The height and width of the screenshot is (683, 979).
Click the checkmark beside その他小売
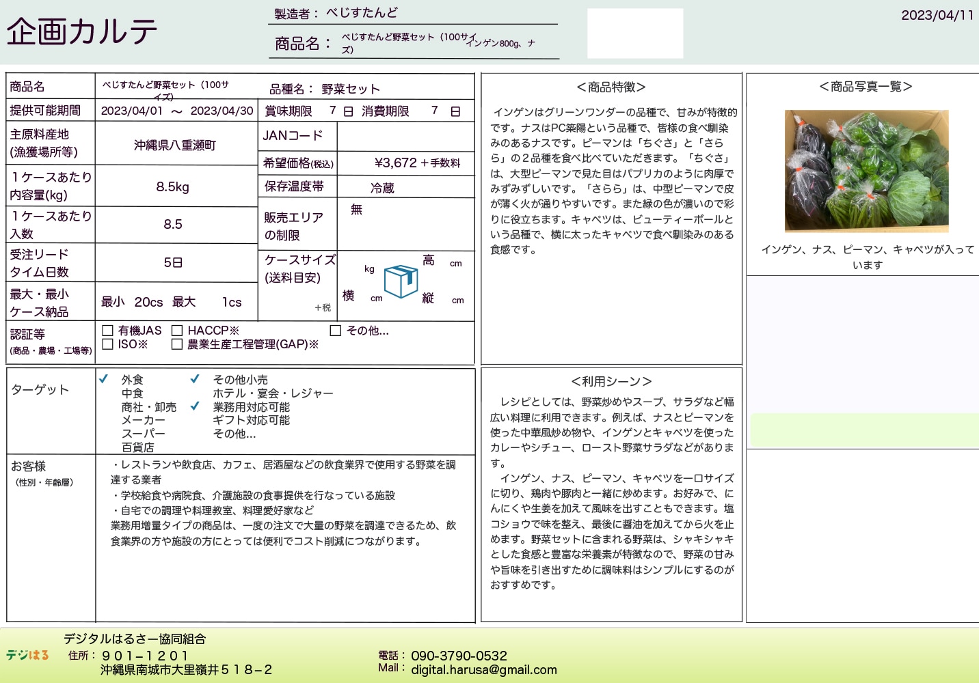[x=195, y=379]
